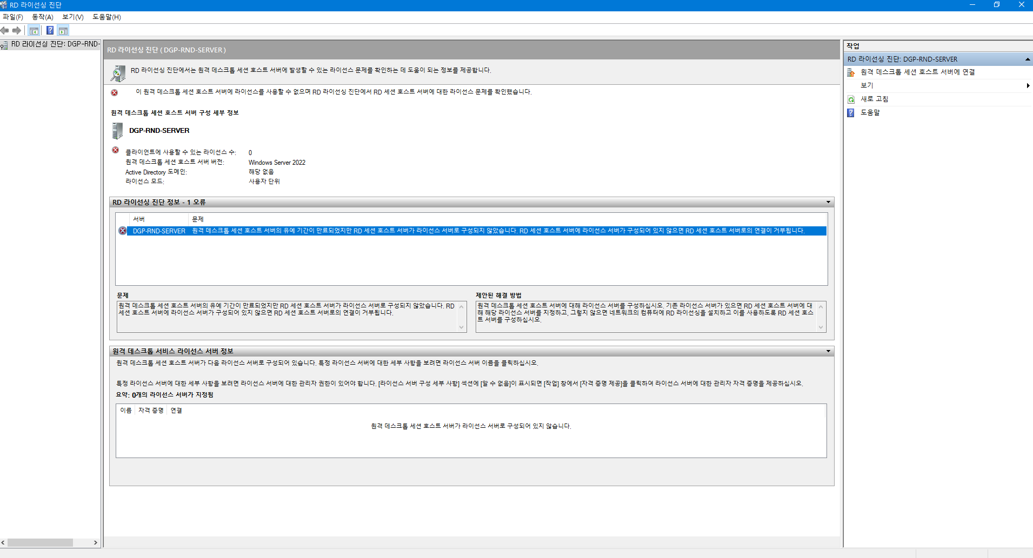The height and width of the screenshot is (558, 1033).
Task: Click the 문제 description text box
Action: 292,317
